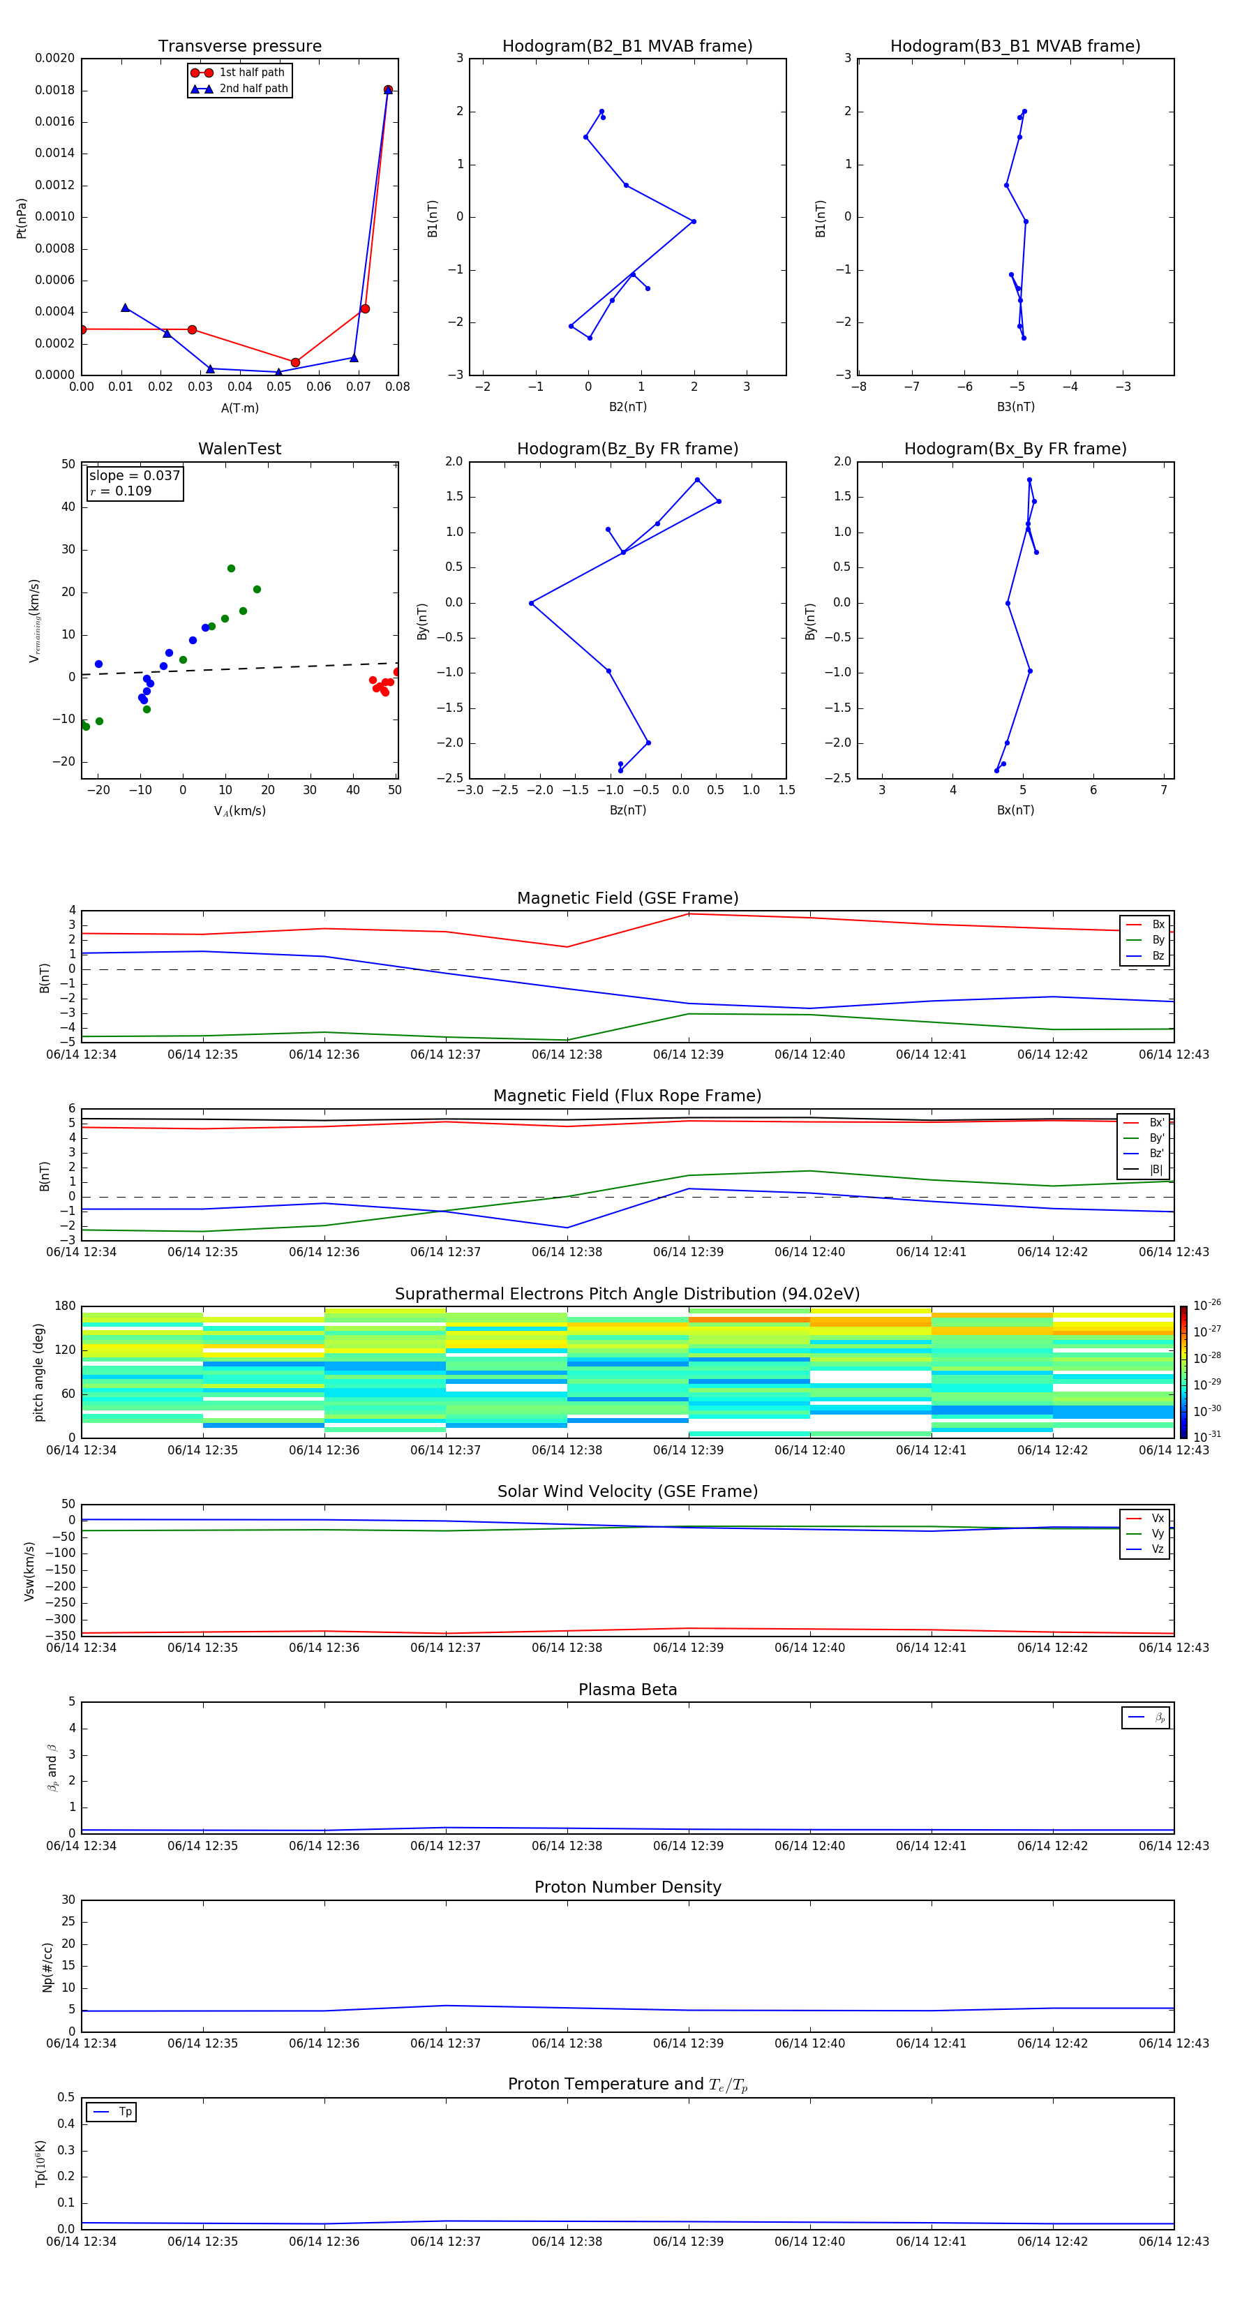This screenshot has height=2303, width=1256.
Task: Click the Suprathermal Electrons Pitch Angle Distribution title
Action: point(627,1295)
